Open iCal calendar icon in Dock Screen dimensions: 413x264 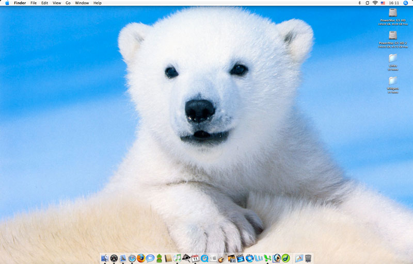click(x=196, y=258)
